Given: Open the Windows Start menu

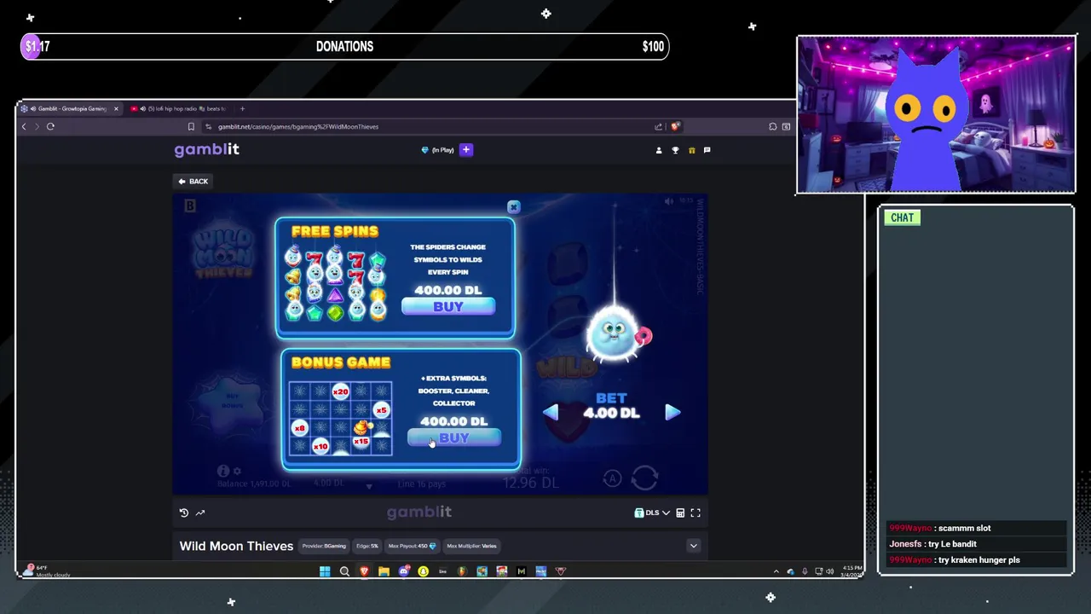Looking at the screenshot, I should 325,571.
